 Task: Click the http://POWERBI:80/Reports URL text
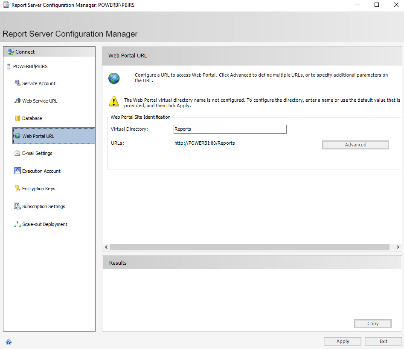pyautogui.click(x=205, y=143)
